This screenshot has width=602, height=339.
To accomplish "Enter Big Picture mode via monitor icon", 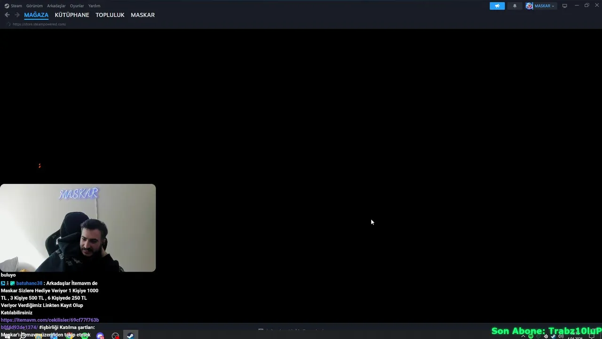I will coord(564,6).
